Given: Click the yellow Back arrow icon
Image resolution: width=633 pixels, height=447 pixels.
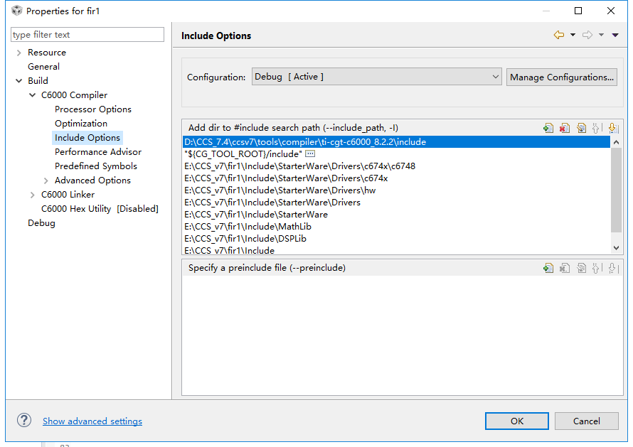Looking at the screenshot, I should coord(559,35).
